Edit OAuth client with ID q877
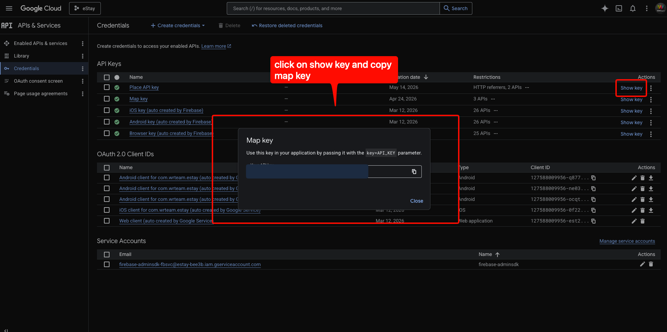The height and width of the screenshot is (332, 667). 634,178
